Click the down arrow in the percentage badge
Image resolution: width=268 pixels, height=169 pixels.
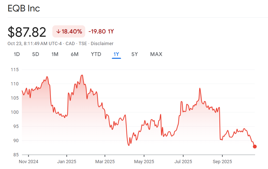[58, 32]
